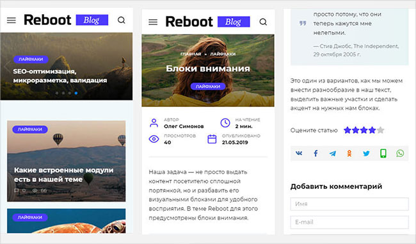Viewport: 416px width, 244px height.
Task: Rate article with first star
Action: point(348,130)
